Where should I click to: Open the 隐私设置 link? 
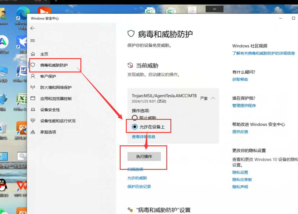coord(240,172)
